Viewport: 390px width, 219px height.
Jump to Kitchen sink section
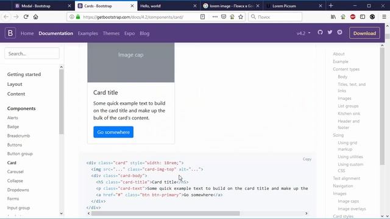point(349,114)
